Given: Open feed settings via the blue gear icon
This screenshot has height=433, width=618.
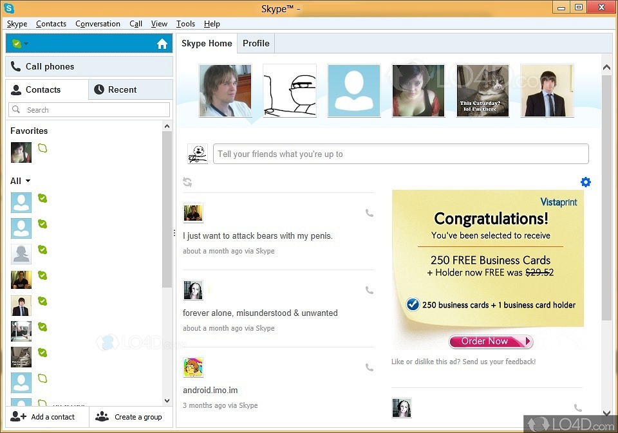Looking at the screenshot, I should (x=585, y=182).
